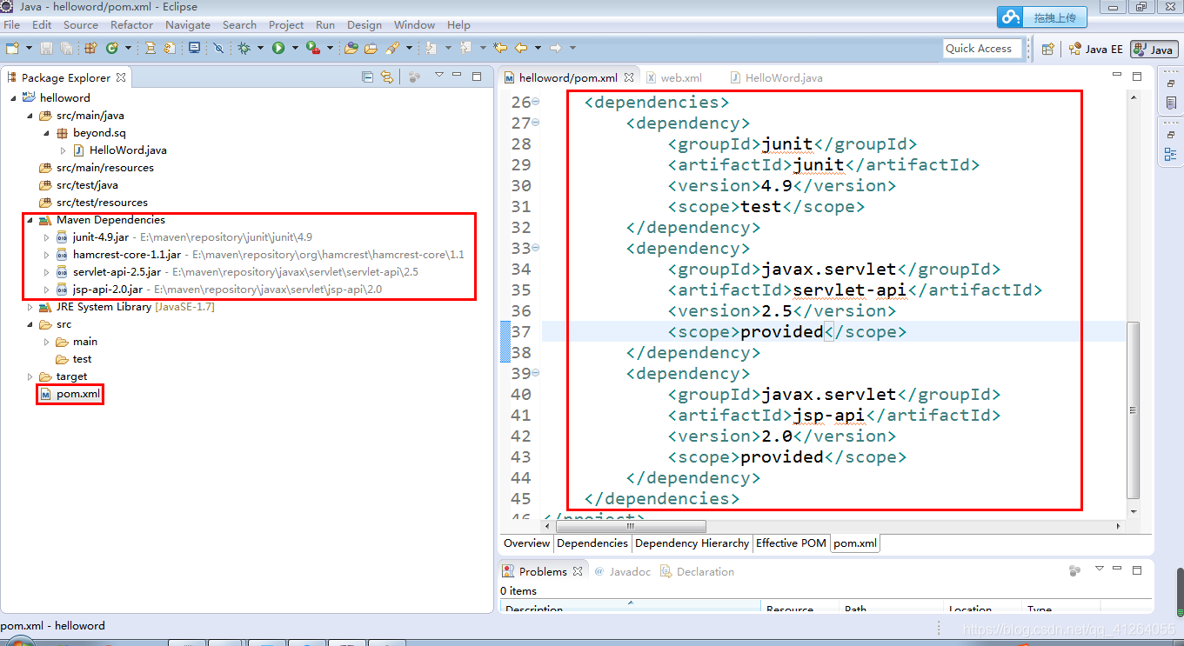The image size is (1184, 646).
Task: Switch to the Javadoc view tab
Action: pos(622,571)
